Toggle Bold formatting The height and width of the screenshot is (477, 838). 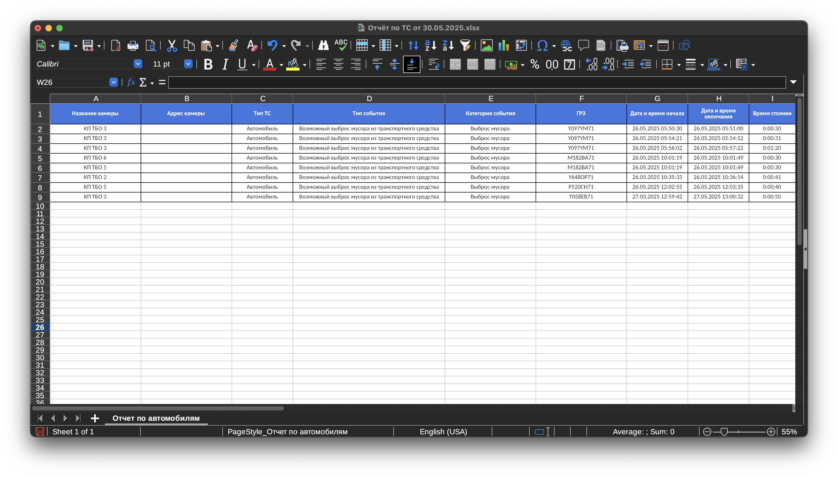click(208, 64)
